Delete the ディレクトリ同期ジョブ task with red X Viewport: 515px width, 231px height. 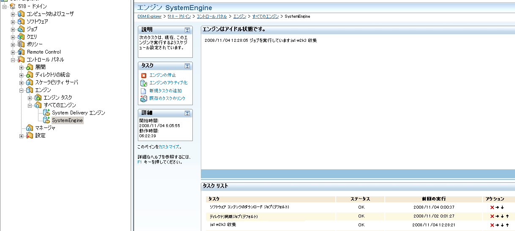[x=492, y=216]
